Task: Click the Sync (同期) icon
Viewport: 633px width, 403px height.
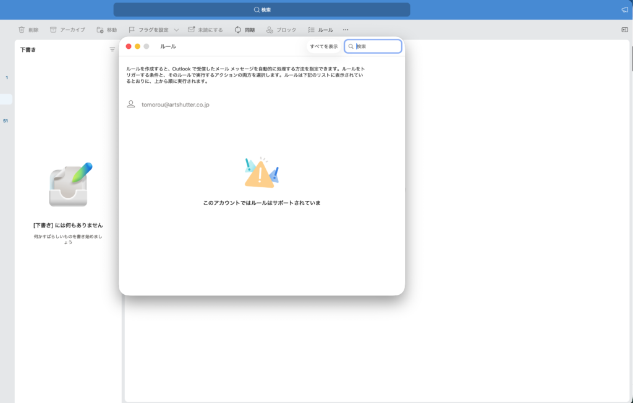Action: 238,30
